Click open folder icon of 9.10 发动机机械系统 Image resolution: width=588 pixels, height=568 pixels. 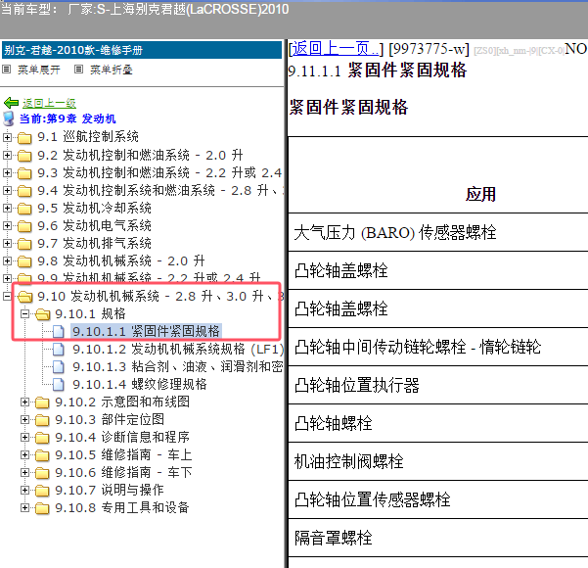[x=24, y=296]
